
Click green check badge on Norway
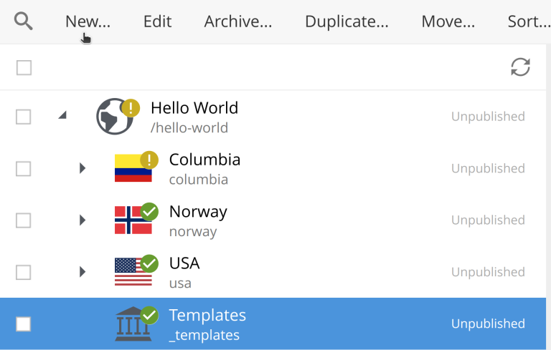(x=149, y=212)
